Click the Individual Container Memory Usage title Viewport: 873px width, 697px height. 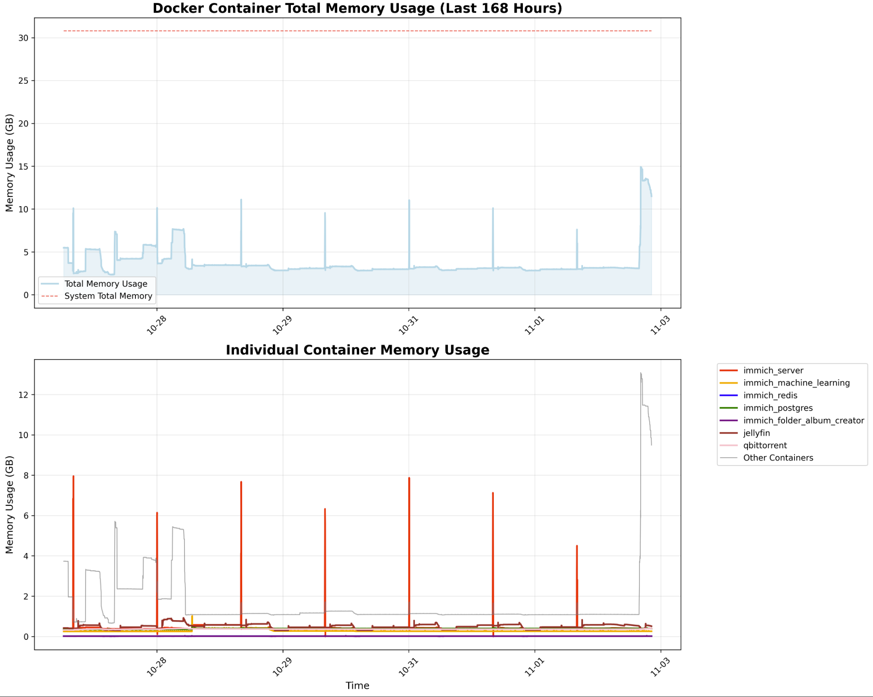click(x=357, y=350)
